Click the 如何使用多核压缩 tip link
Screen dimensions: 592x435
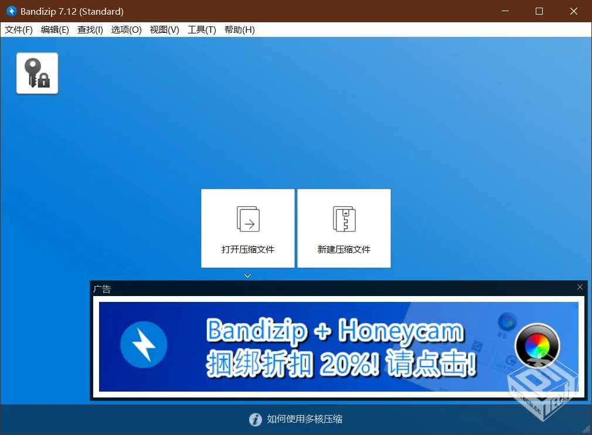point(305,419)
